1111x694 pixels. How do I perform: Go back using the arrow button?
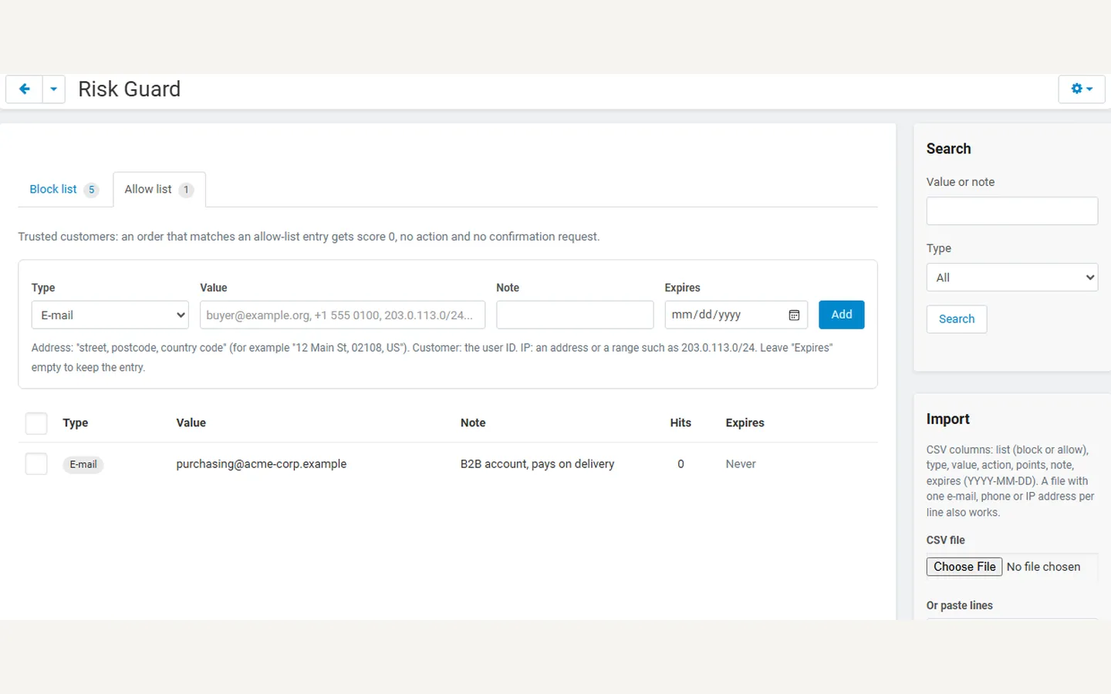coord(24,89)
